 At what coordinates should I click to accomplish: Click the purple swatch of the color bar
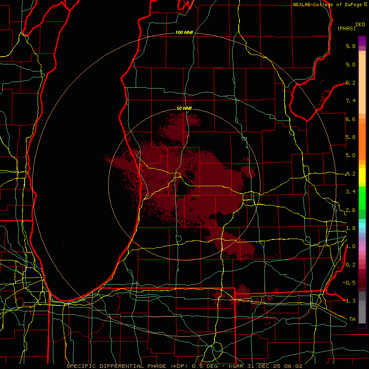pyautogui.click(x=362, y=41)
